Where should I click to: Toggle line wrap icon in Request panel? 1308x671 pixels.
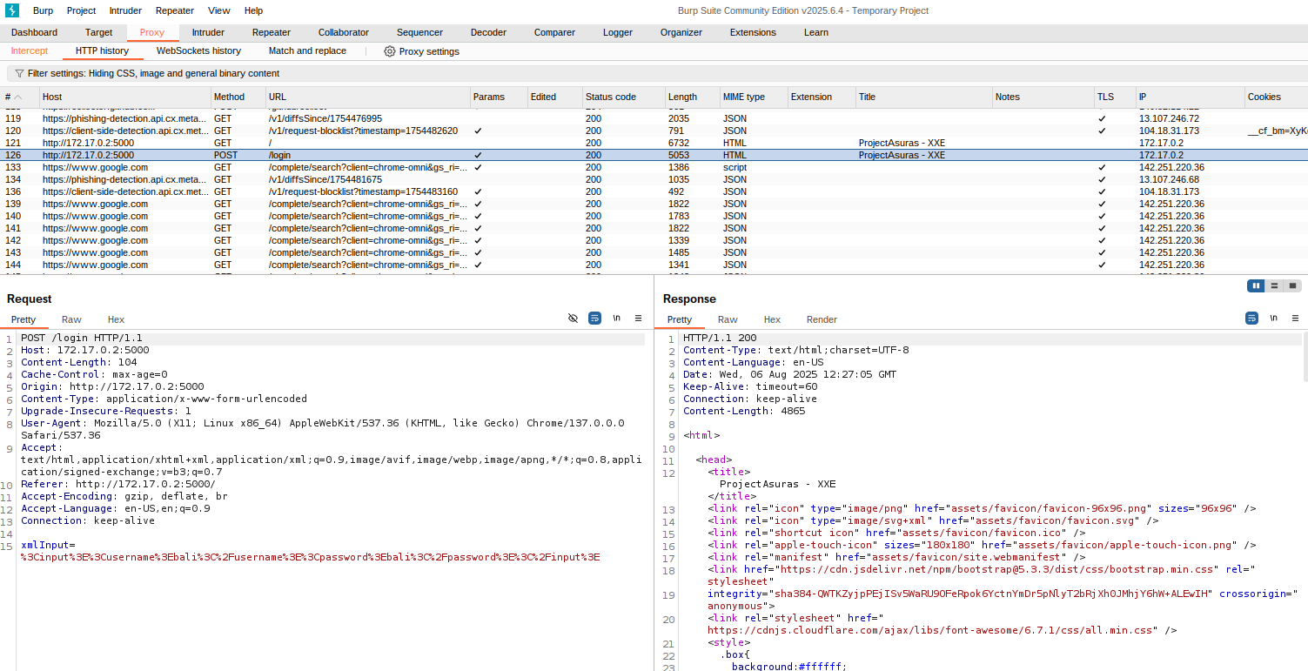(x=594, y=319)
